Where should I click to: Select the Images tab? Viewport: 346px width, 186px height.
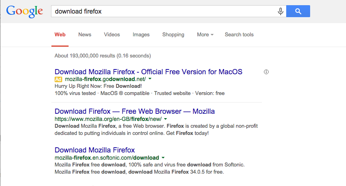pos(141,35)
